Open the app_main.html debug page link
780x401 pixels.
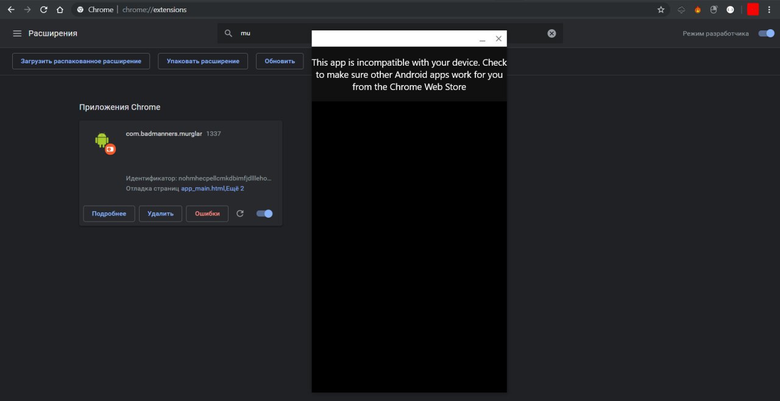[202, 189]
